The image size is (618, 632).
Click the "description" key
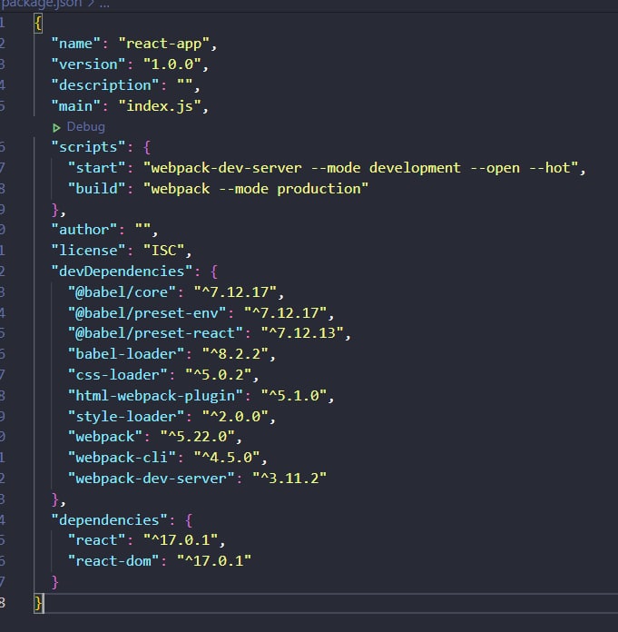tap(105, 85)
